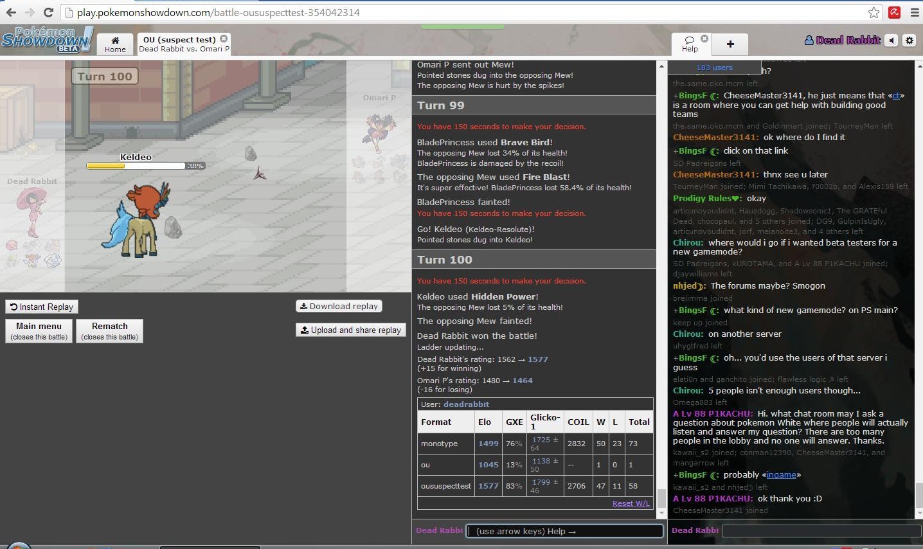Reload the page with the refresh icon
The height and width of the screenshot is (549, 923).
pyautogui.click(x=48, y=12)
